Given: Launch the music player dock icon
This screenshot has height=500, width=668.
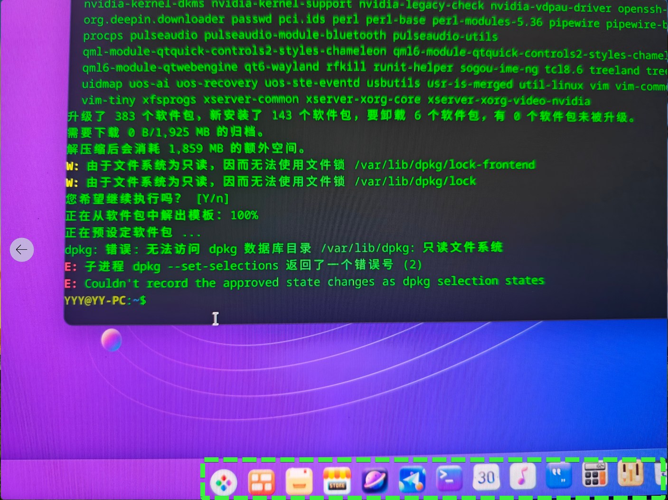Looking at the screenshot, I should point(523,476).
